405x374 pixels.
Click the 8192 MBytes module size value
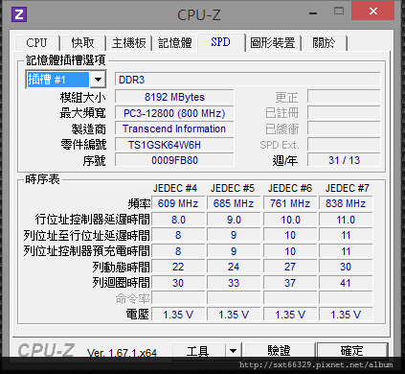(174, 97)
